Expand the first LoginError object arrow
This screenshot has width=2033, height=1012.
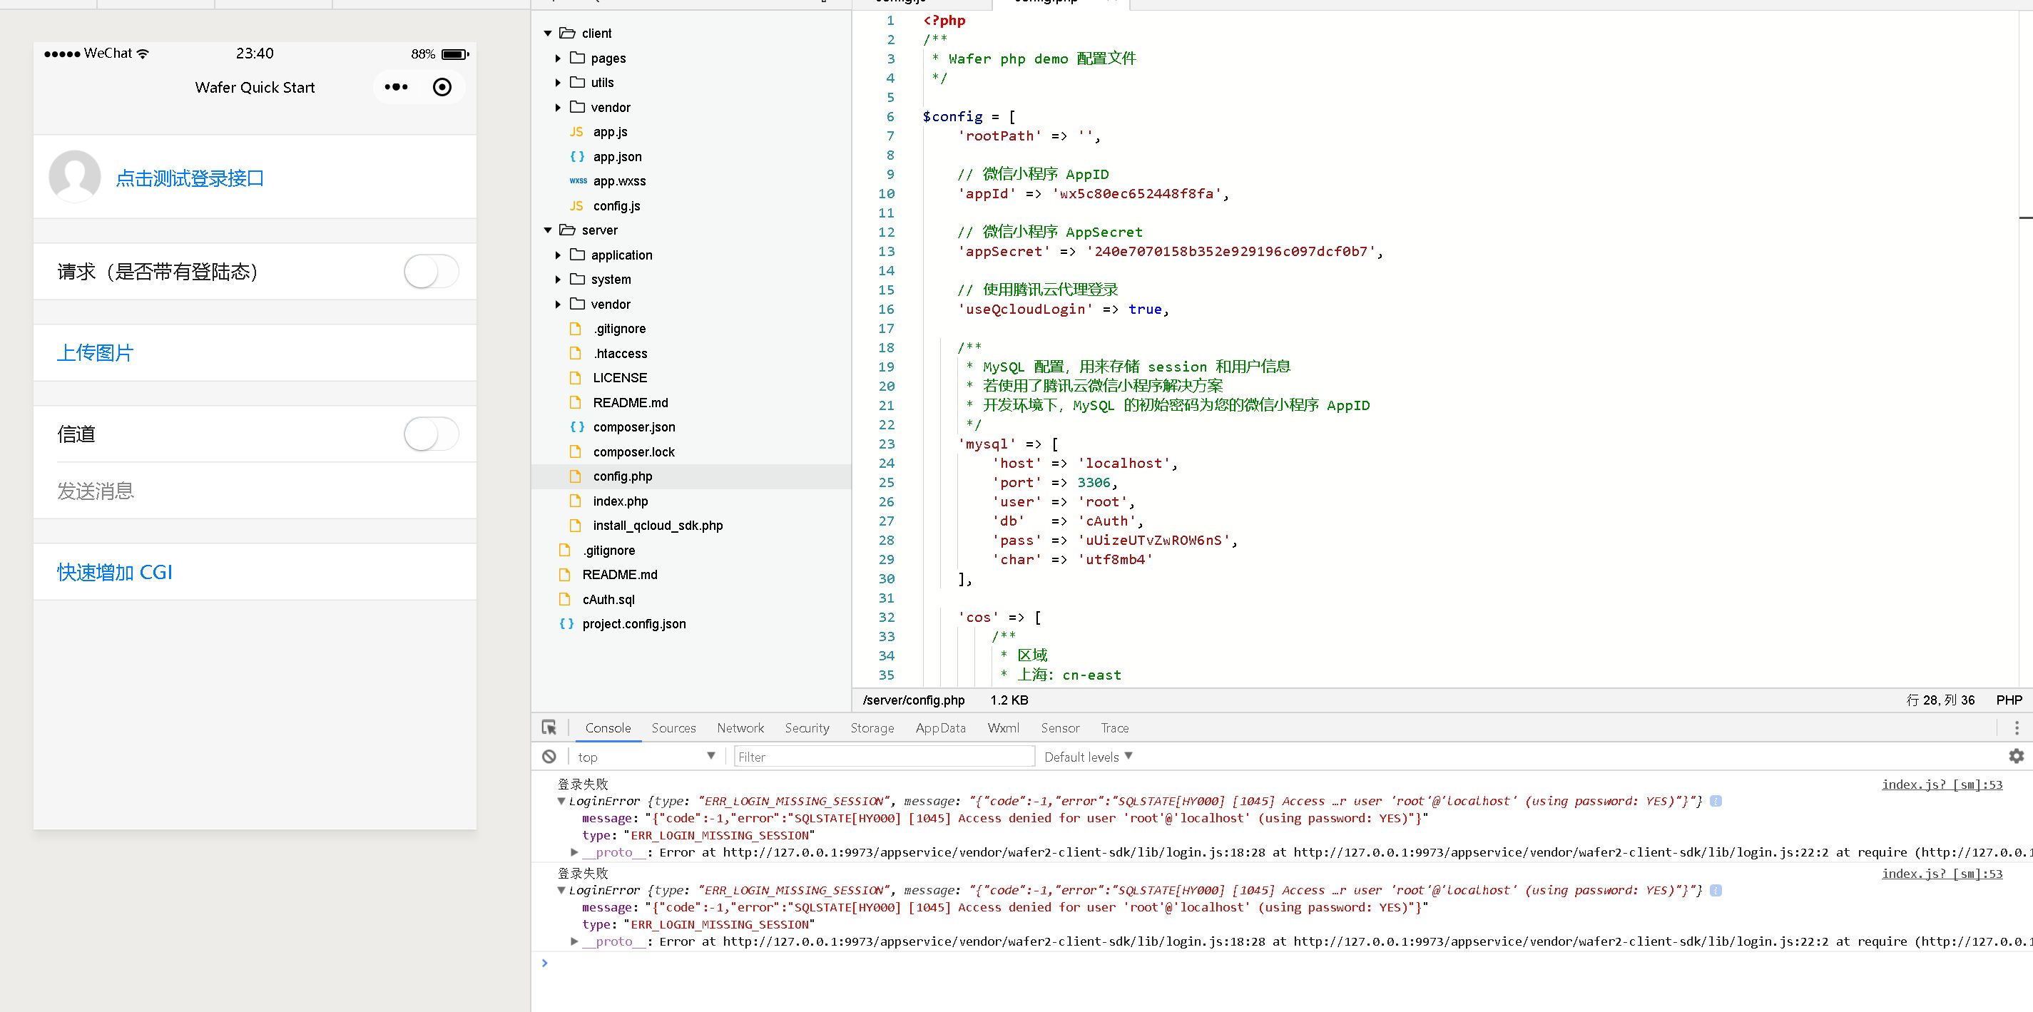tap(561, 801)
